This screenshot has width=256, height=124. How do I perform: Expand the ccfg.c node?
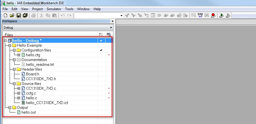(x=19, y=93)
